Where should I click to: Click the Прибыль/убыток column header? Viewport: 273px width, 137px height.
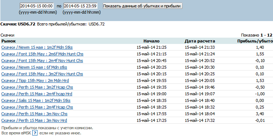255,41
